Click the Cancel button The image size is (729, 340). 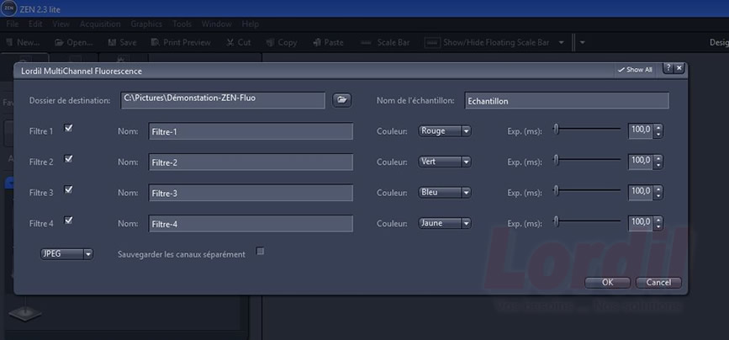pos(658,282)
